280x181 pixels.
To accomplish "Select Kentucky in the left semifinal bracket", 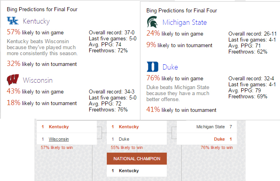I will coord(59,127).
